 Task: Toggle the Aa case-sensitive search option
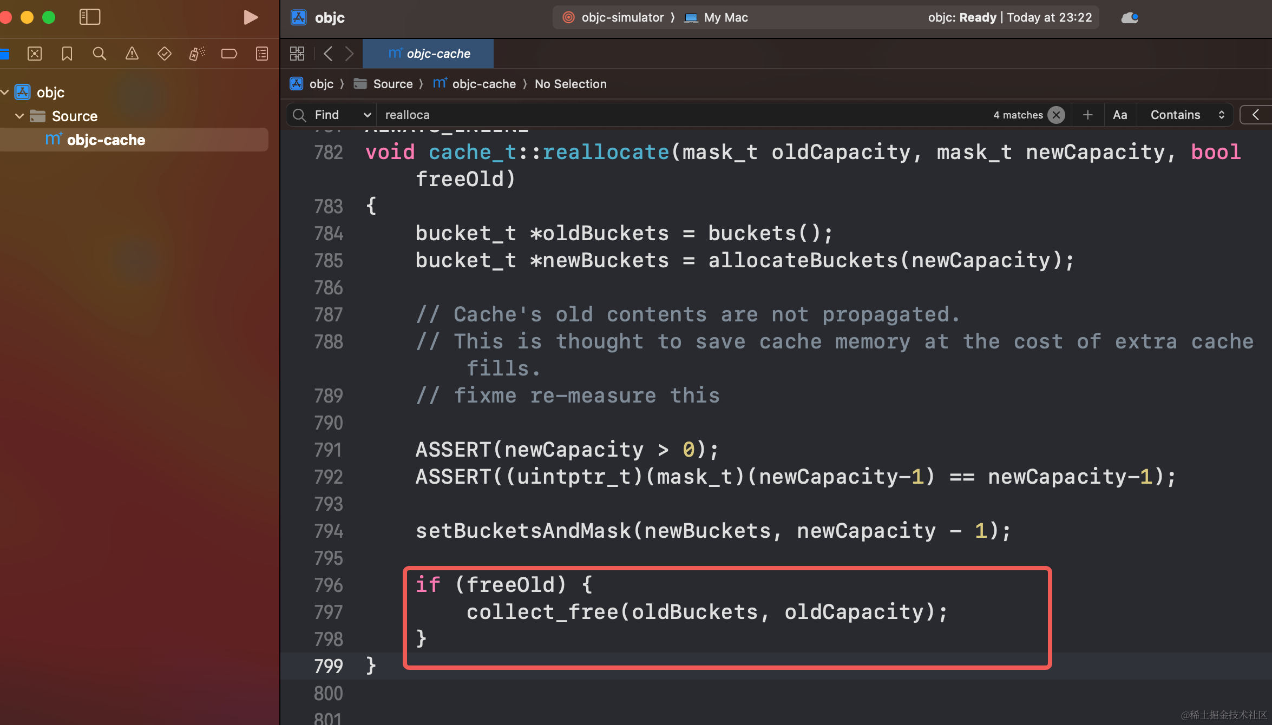click(x=1120, y=115)
